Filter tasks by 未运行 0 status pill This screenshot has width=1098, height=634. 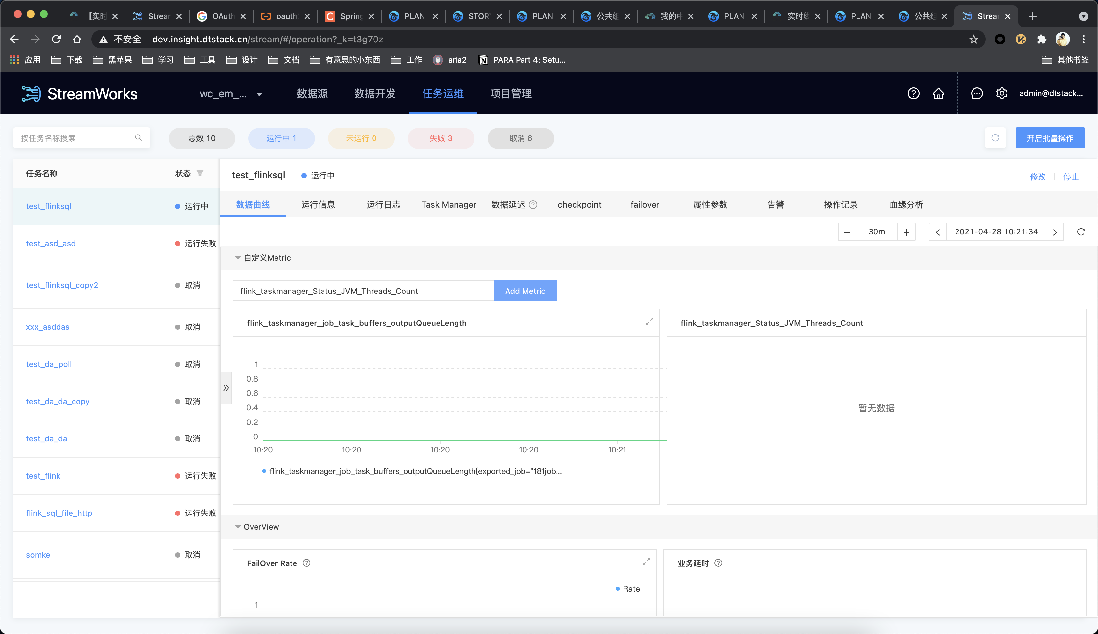(361, 138)
